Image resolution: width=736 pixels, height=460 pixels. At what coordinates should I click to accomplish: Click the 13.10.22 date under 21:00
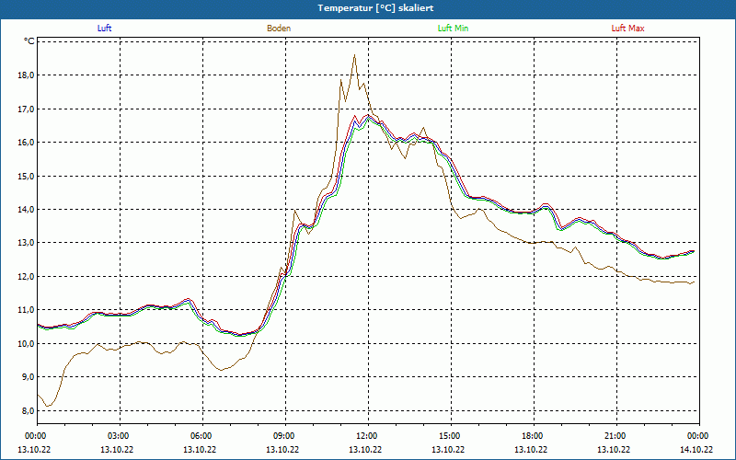(614, 449)
